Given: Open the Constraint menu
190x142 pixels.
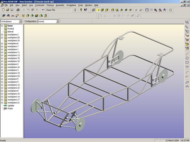Looking at the screenshot, I should point(40,5).
